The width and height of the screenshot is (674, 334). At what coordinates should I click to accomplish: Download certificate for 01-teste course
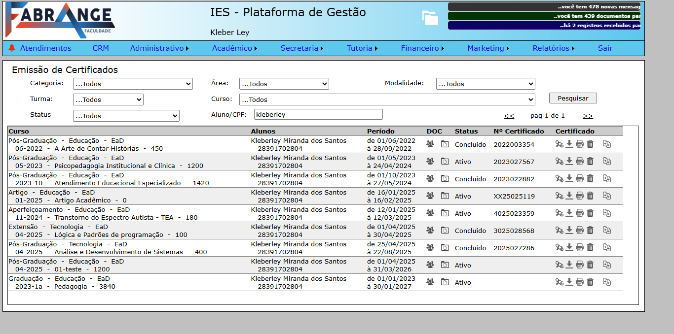click(x=569, y=265)
